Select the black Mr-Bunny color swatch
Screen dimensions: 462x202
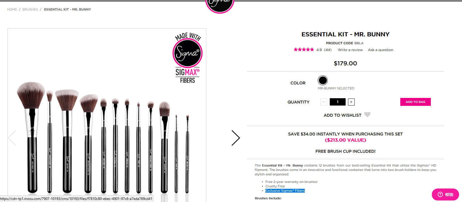click(x=323, y=80)
